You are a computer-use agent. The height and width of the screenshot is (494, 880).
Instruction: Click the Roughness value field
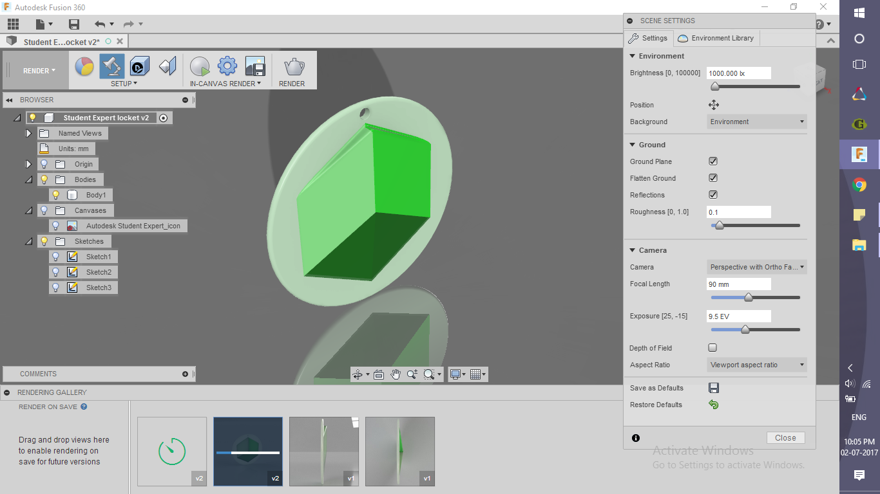click(739, 212)
